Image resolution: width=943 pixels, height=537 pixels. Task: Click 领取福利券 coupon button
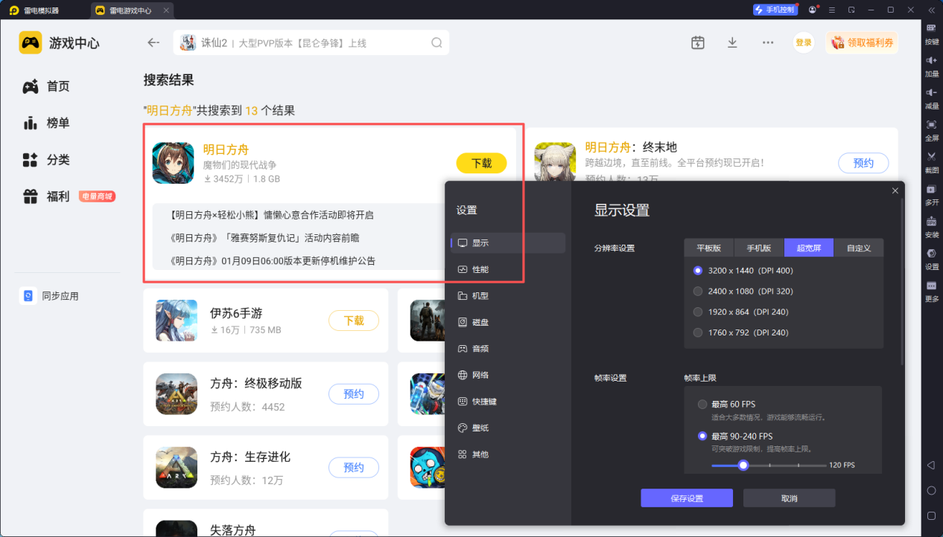[862, 42]
